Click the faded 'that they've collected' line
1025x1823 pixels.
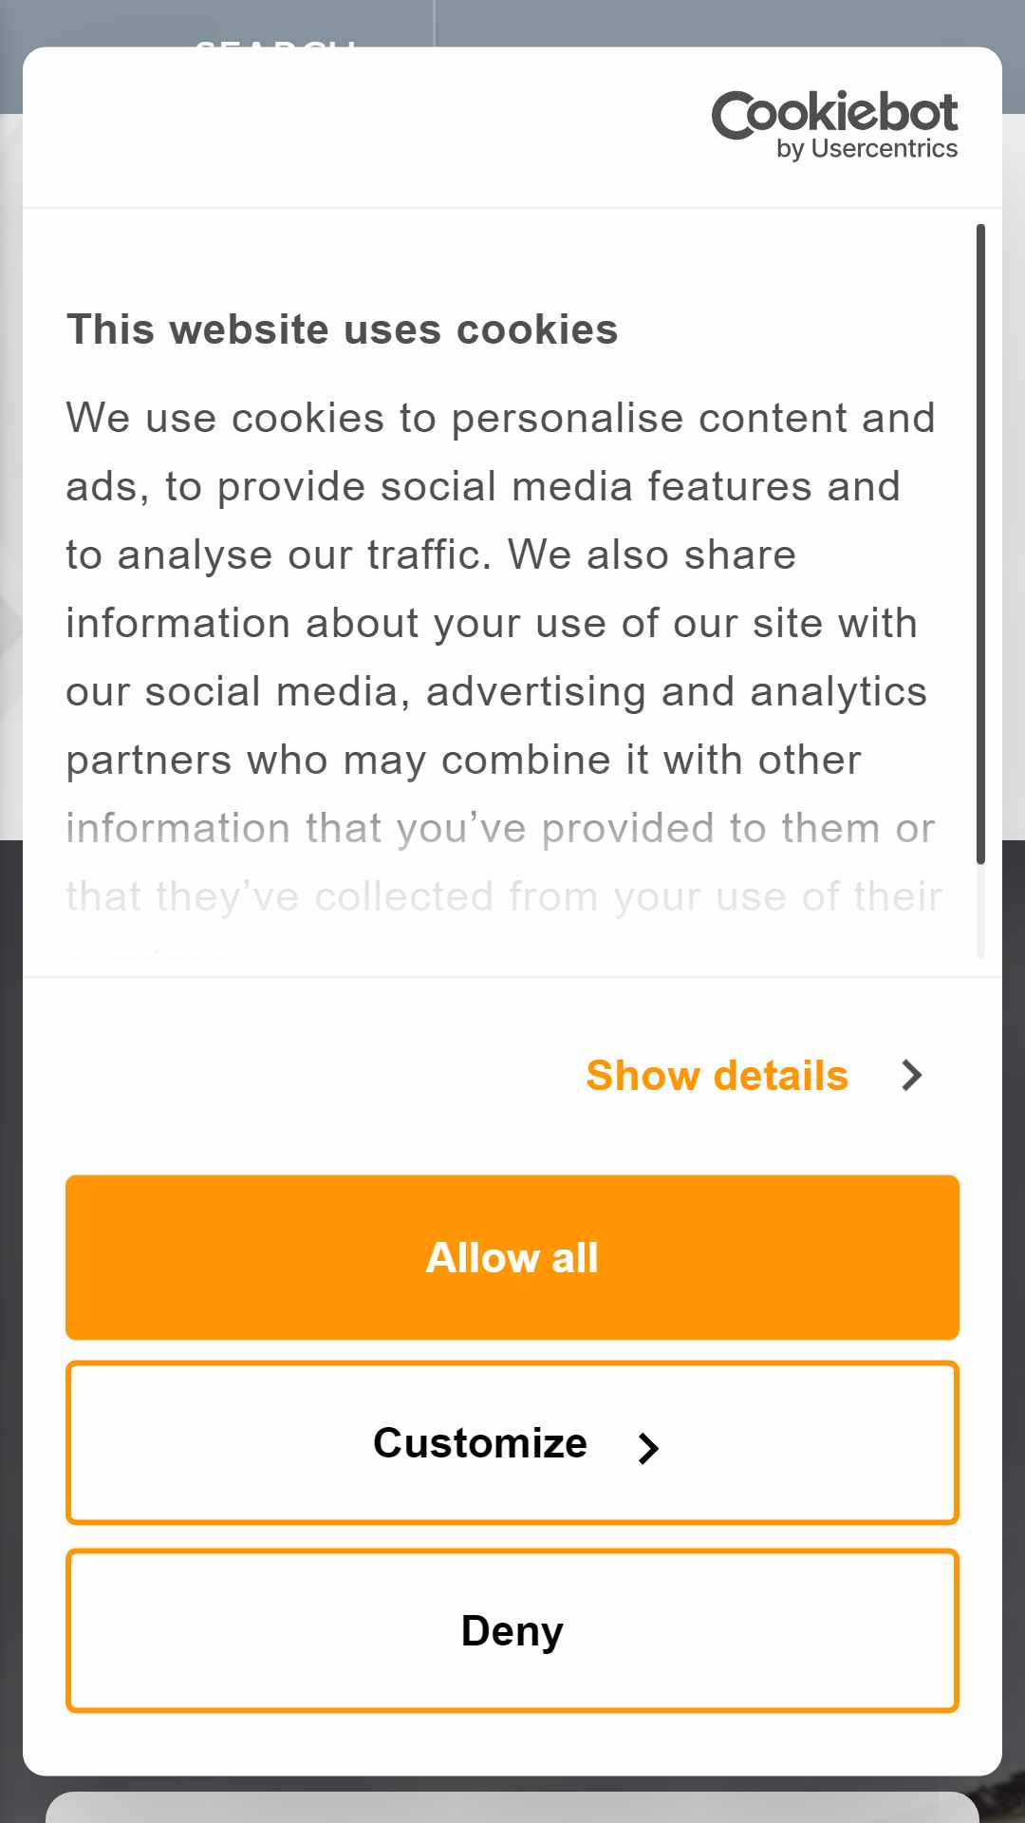[503, 896]
